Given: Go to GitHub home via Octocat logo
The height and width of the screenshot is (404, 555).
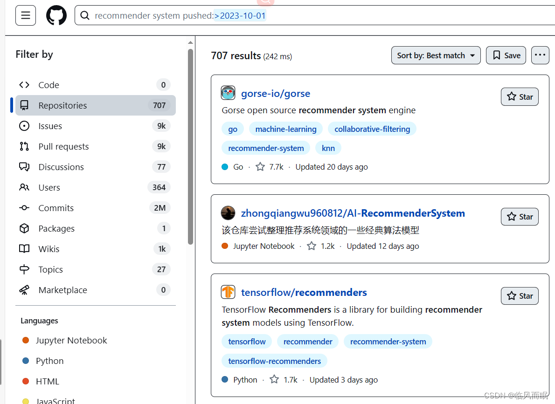Looking at the screenshot, I should click(56, 15).
